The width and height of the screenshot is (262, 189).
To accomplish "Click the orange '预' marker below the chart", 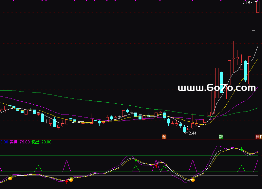I will (x=164, y=136).
